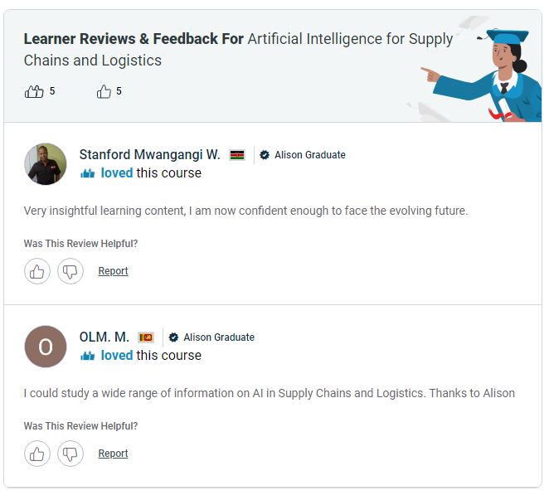The image size is (549, 500).
Task: Report Stanford Mwangangi's review
Action: [113, 271]
